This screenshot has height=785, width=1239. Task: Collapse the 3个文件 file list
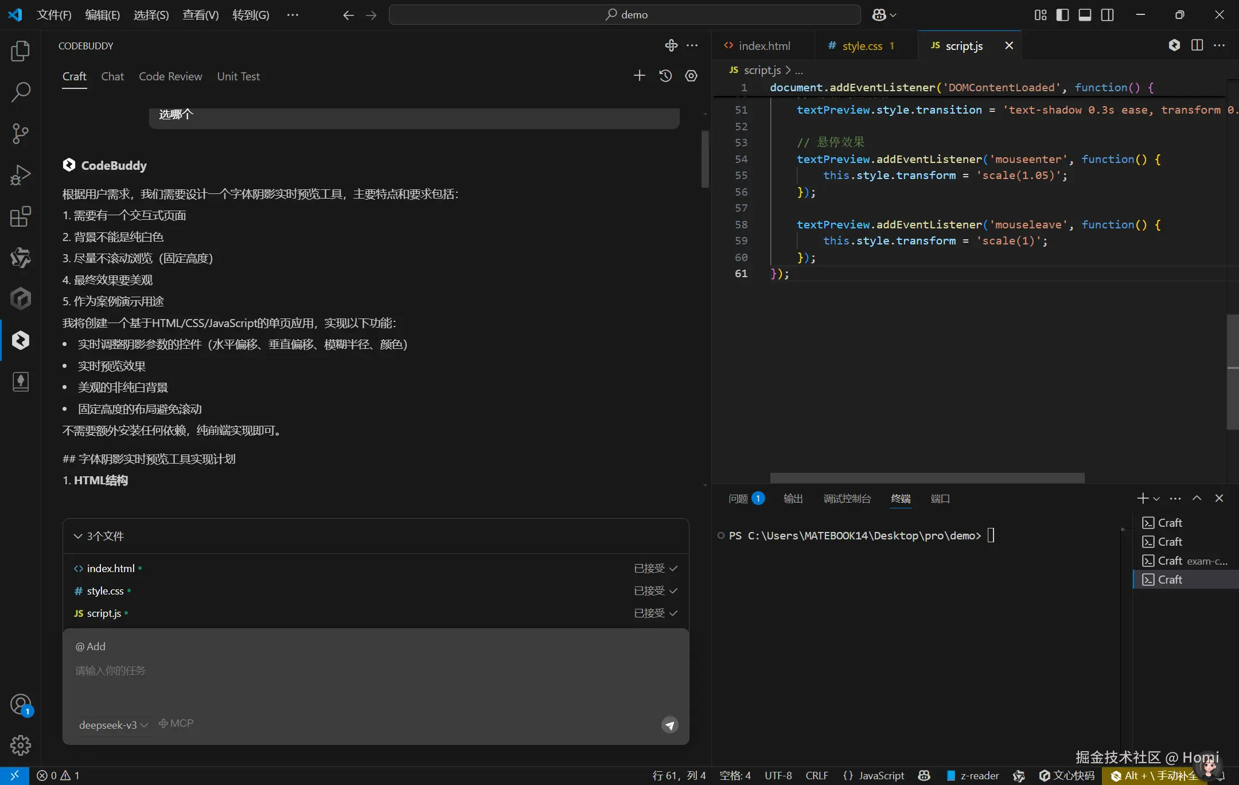(78, 536)
